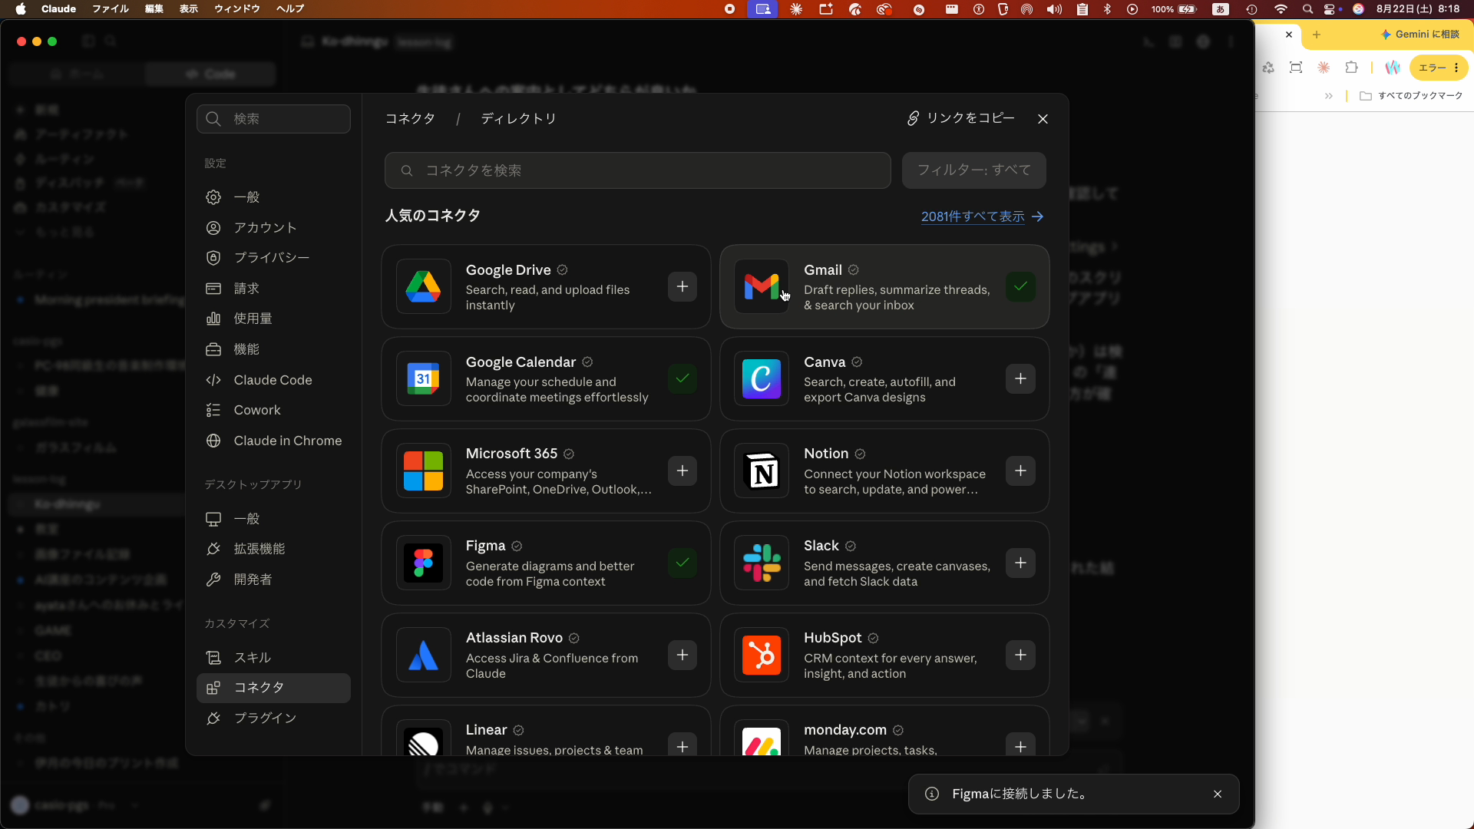Open the Microsoft 365 connector icon
The image size is (1474, 829).
[x=424, y=471]
